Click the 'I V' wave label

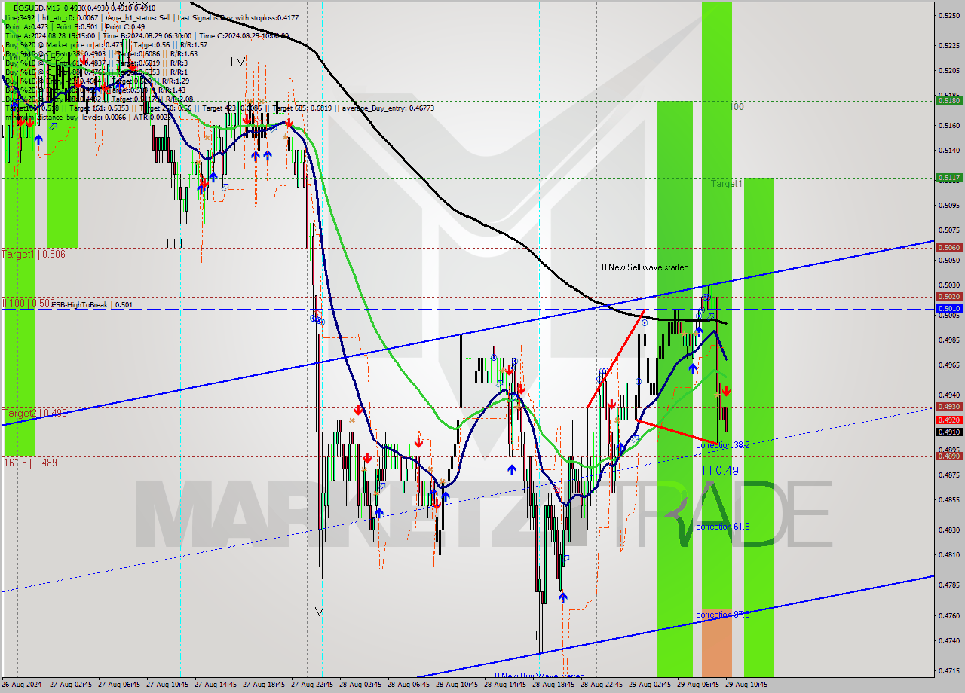(237, 62)
